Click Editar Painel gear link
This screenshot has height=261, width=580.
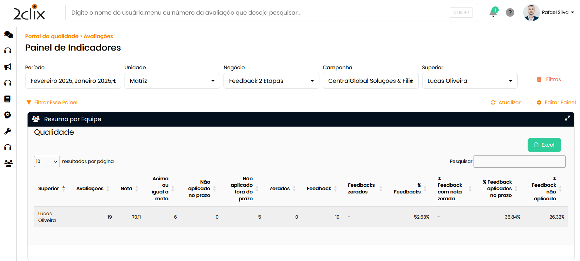[x=556, y=102]
